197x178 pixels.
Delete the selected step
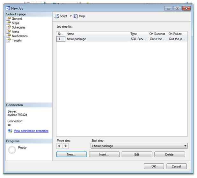pyautogui.click(x=170, y=155)
